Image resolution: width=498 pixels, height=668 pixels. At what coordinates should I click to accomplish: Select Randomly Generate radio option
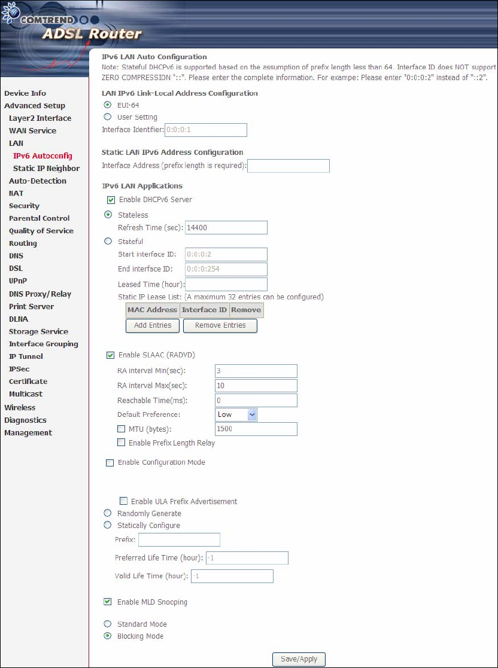[x=108, y=513]
